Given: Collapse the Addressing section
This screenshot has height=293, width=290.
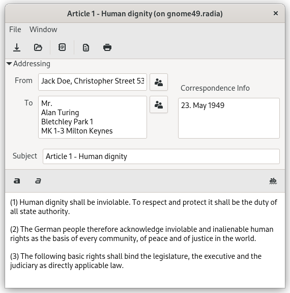Looking at the screenshot, I should pos(9,64).
